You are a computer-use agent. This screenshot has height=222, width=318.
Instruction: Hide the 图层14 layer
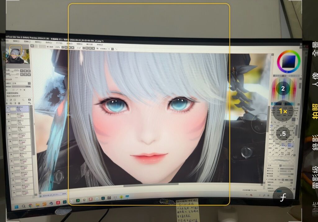(x=8, y=108)
